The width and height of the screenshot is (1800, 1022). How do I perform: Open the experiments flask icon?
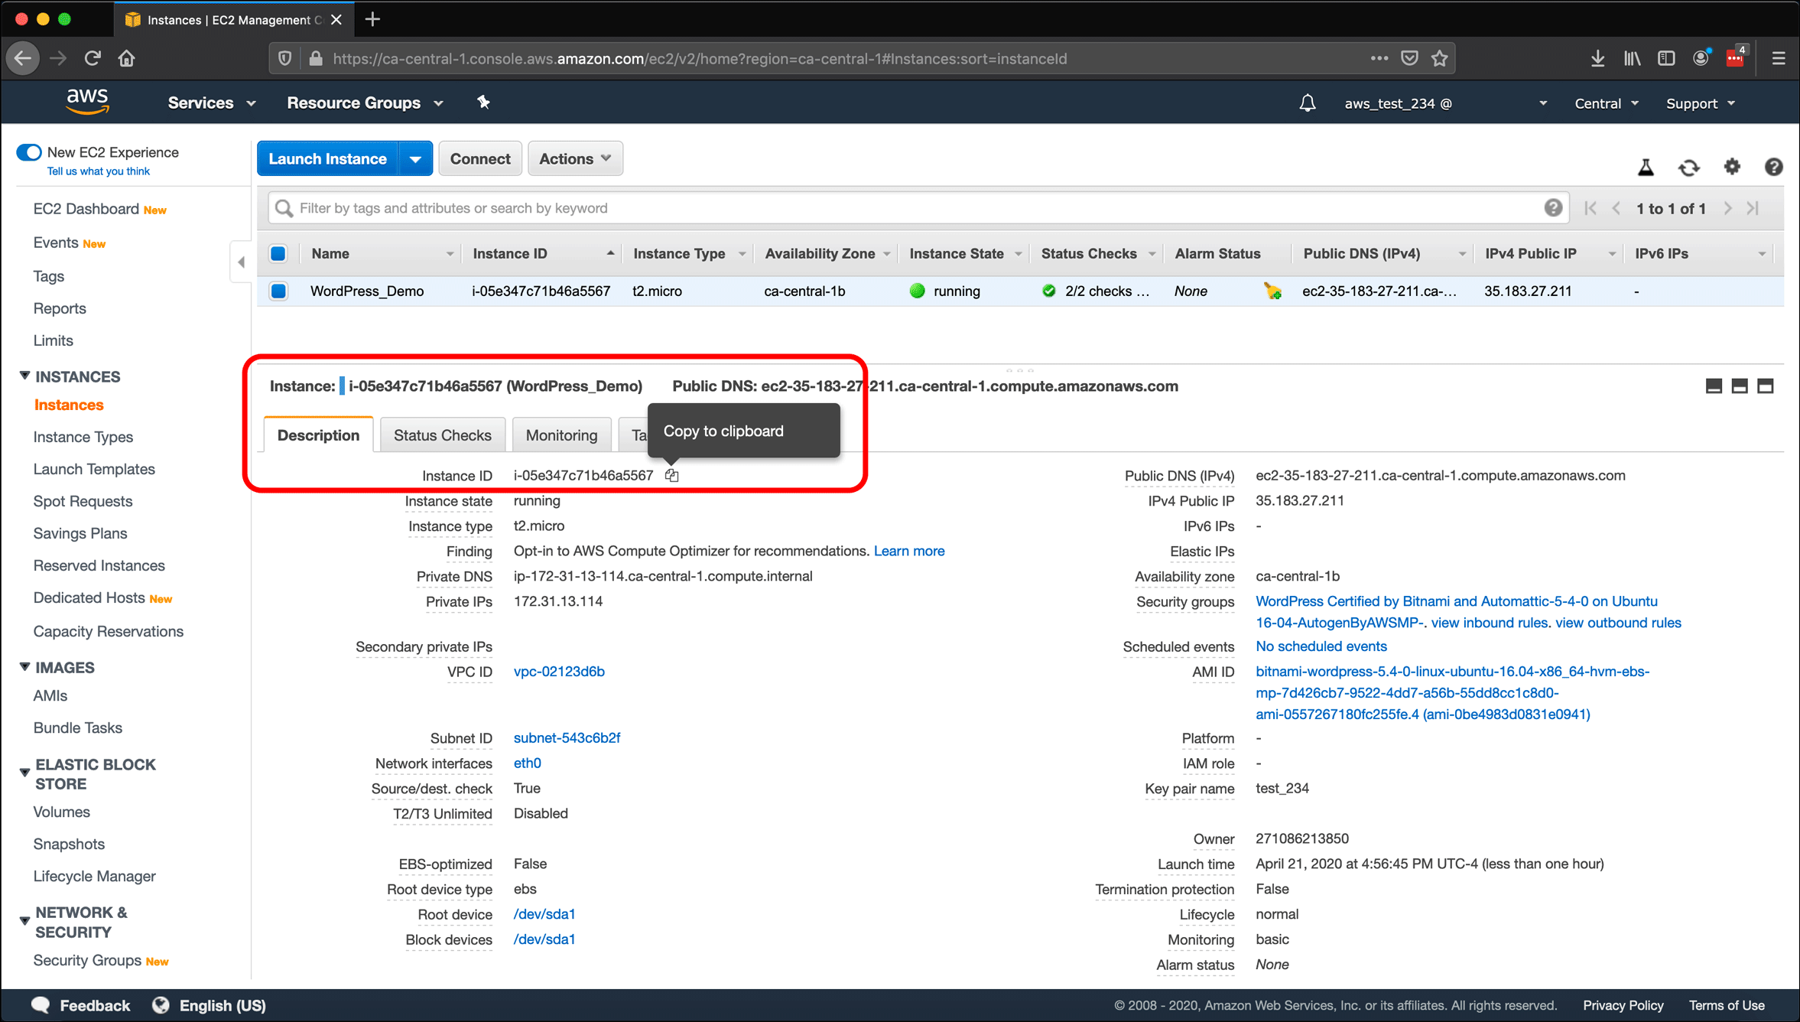pos(1646,167)
